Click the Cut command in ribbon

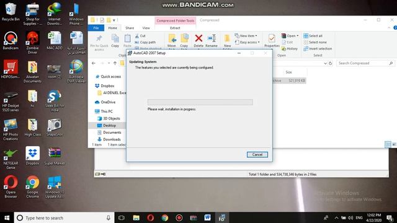coord(140,36)
